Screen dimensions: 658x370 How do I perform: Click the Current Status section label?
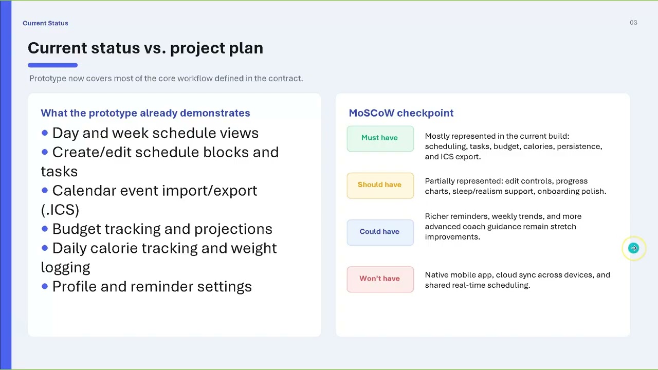45,23
